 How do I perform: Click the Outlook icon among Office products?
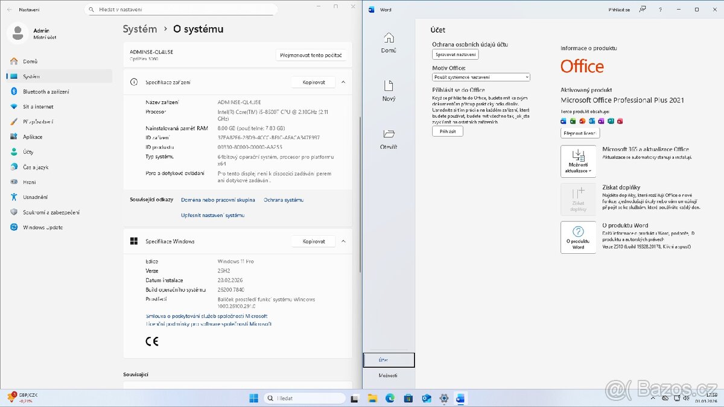tap(591, 121)
